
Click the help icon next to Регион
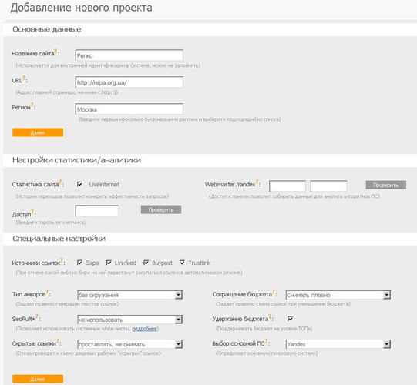point(32,105)
